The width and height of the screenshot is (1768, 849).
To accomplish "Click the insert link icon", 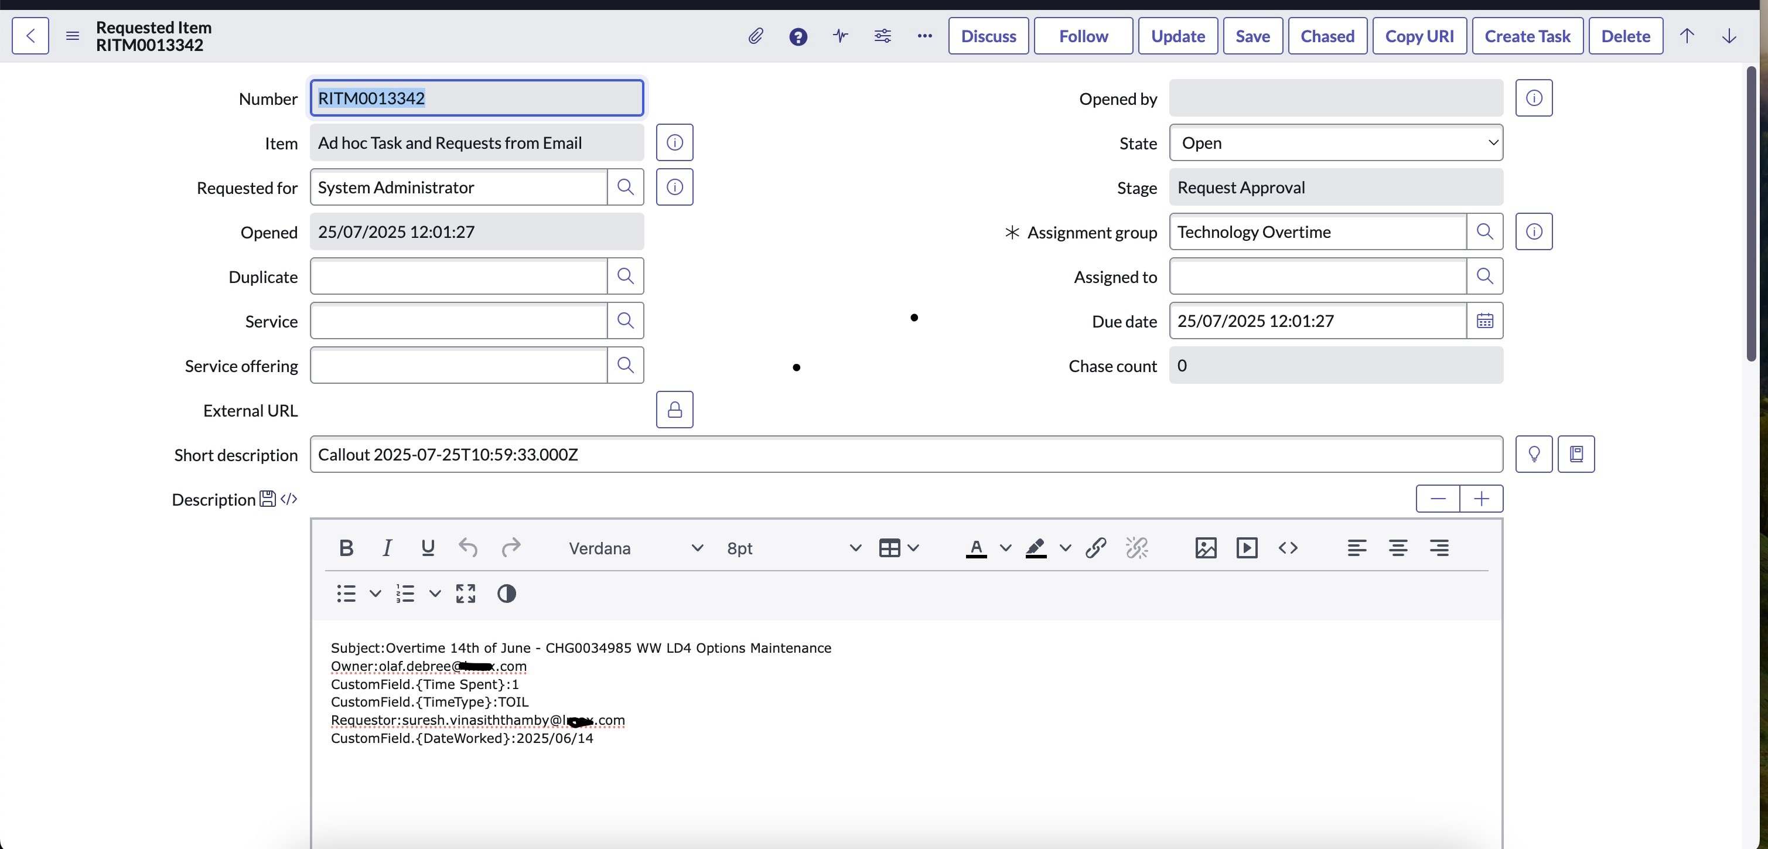I will click(x=1095, y=548).
